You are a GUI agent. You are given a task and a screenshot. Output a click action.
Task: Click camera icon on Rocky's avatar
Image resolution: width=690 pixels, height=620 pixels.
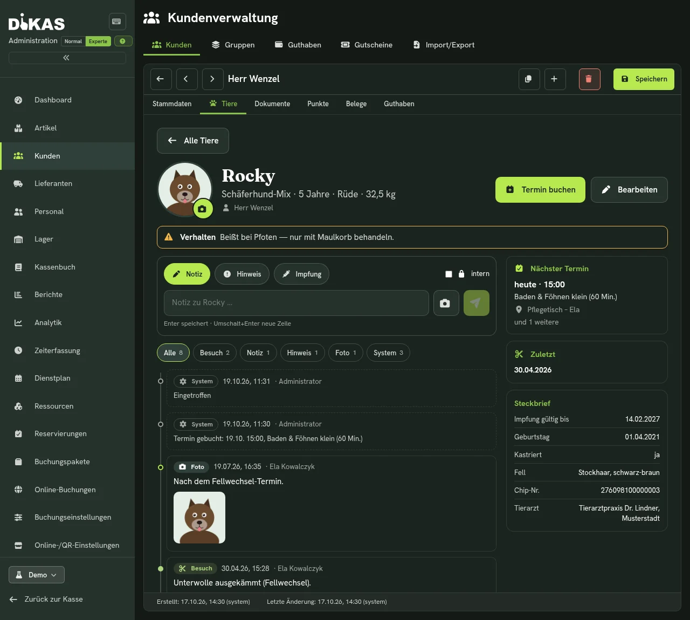click(202, 209)
